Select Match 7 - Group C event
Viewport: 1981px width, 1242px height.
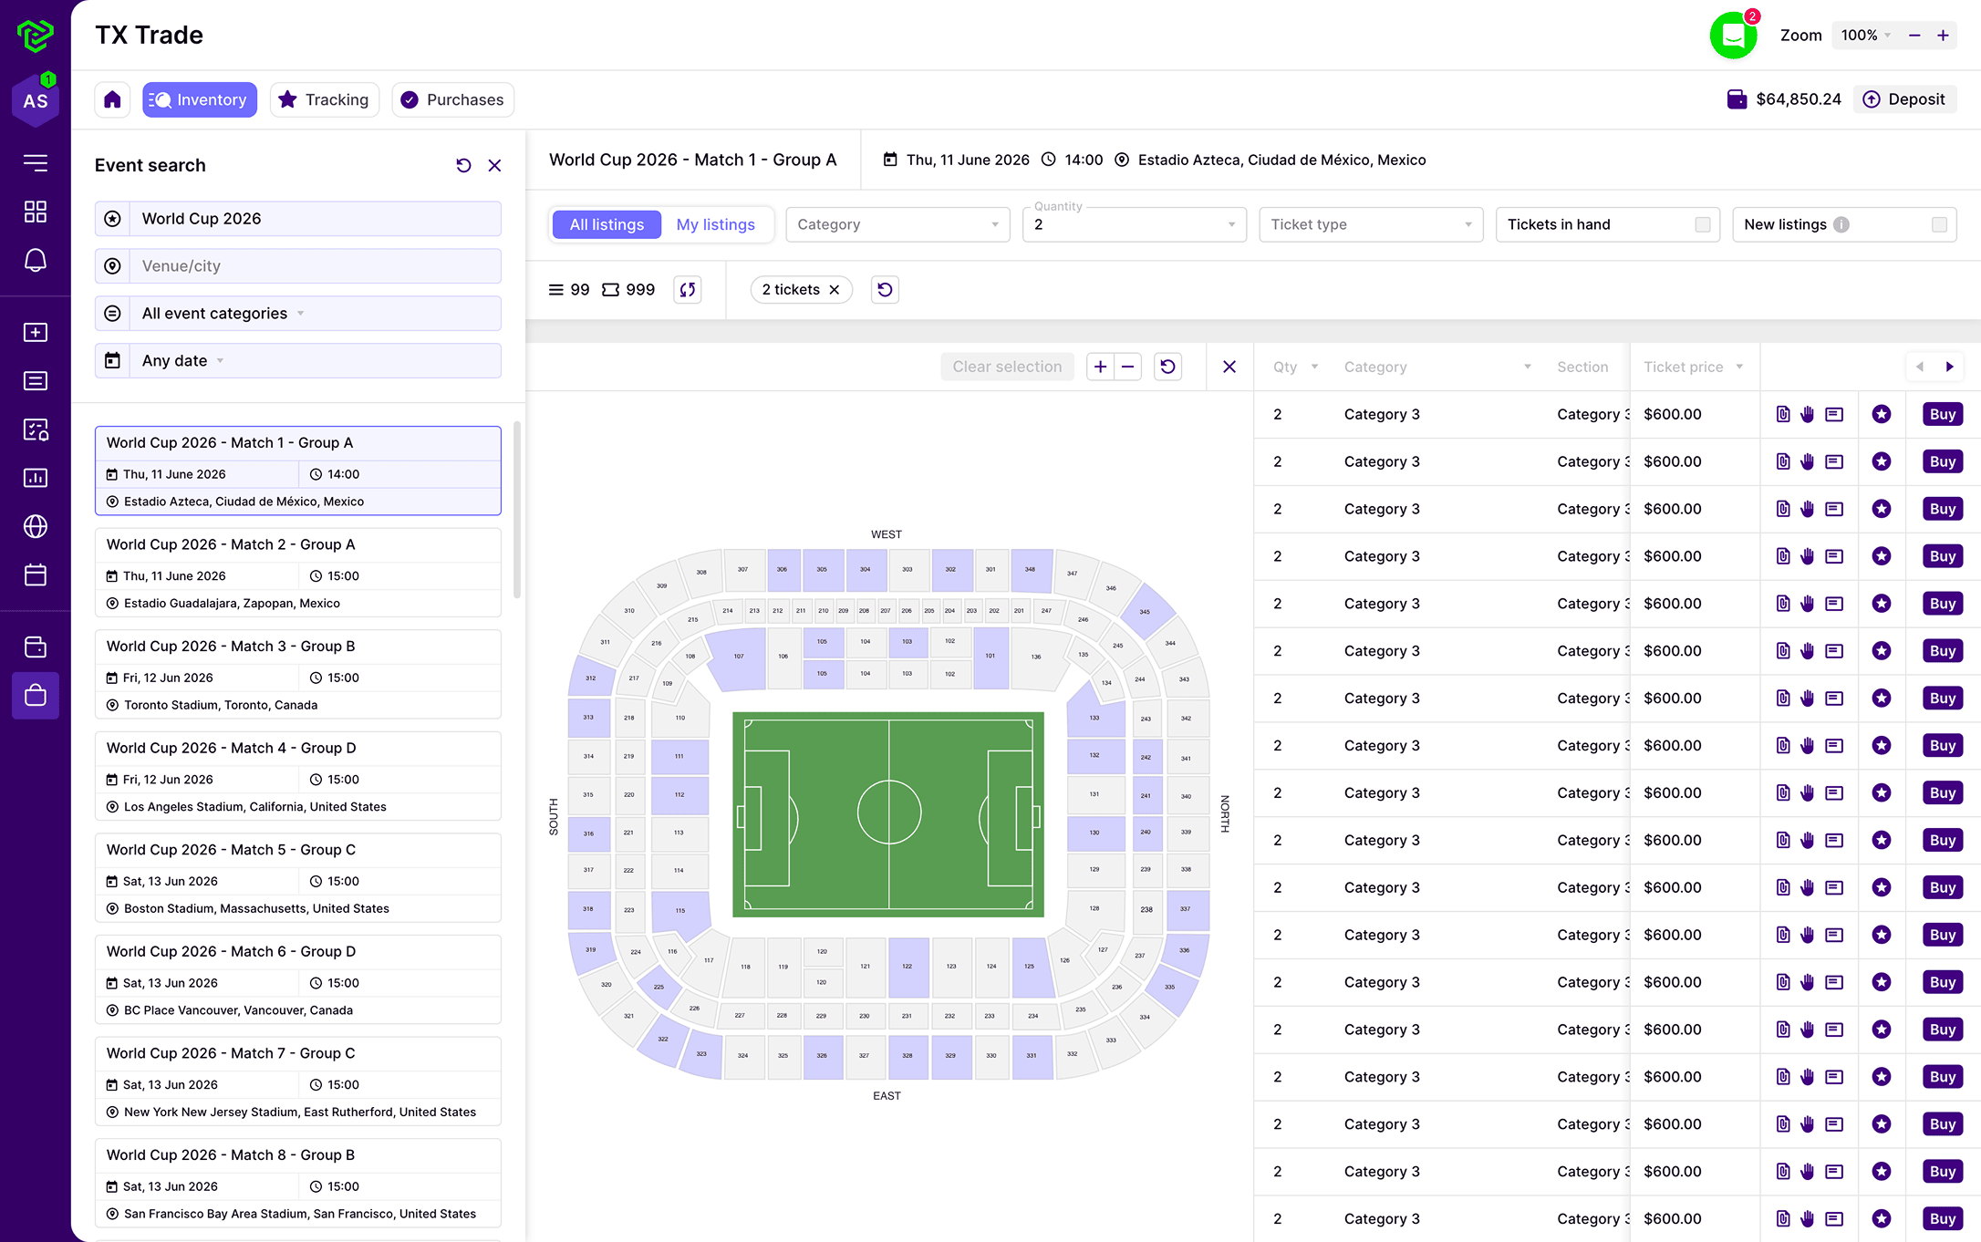tap(297, 1082)
